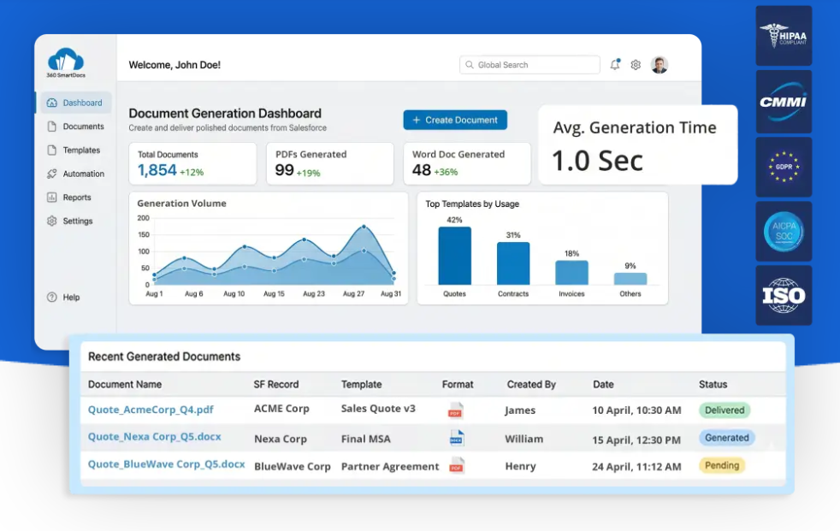Click the Aug 27 peak point on Generation Volume
Viewport: 840px width, 531px height.
[x=364, y=227]
